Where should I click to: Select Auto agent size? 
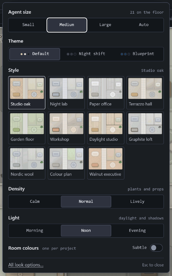point(144,25)
